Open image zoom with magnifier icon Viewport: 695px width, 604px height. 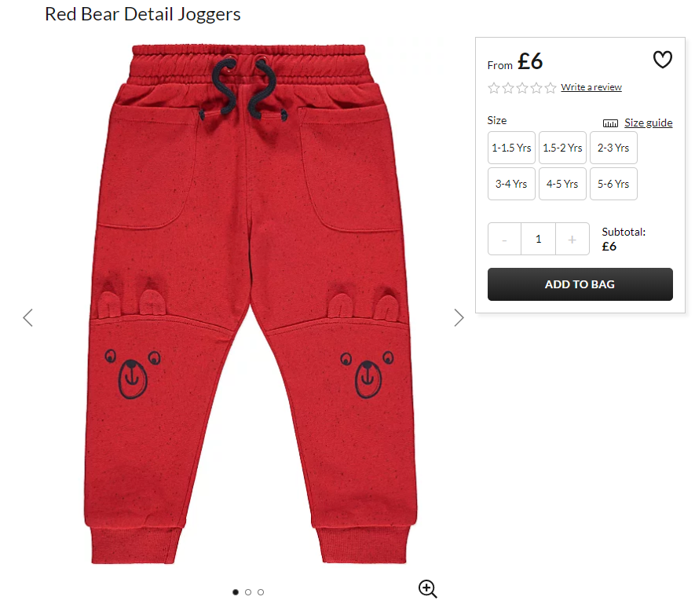427,588
